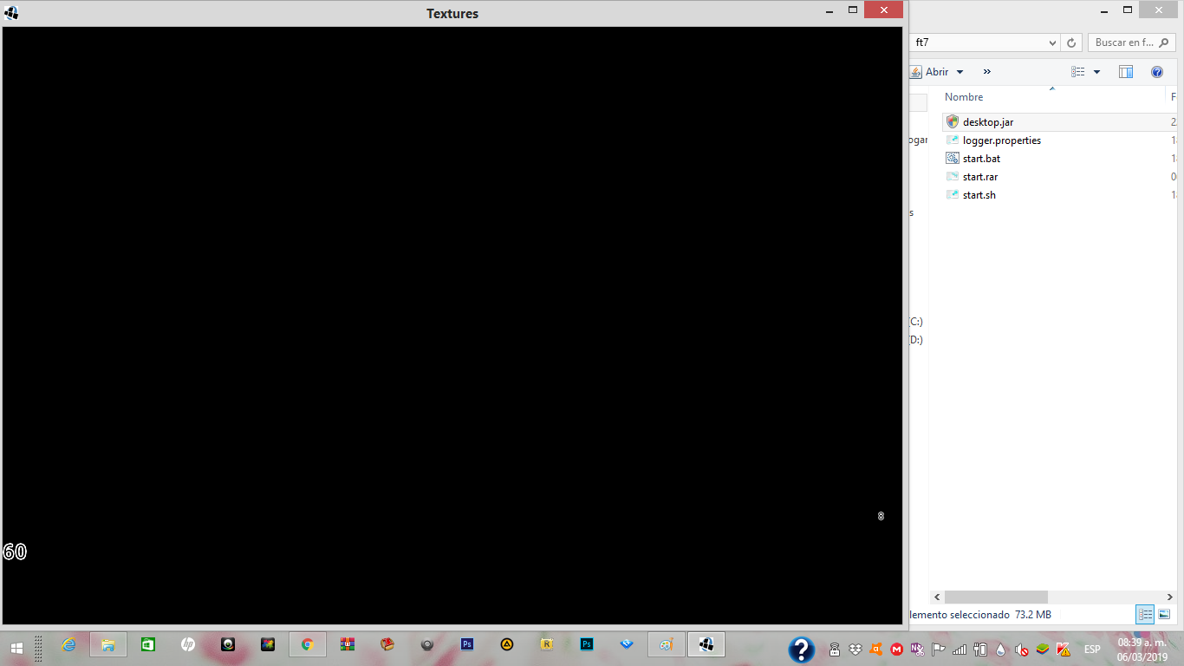Image resolution: width=1184 pixels, height=666 pixels.
Task: Toggle the preview pane icon
Action: [x=1126, y=72]
